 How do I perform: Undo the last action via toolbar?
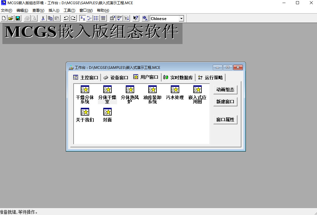coord(66,18)
